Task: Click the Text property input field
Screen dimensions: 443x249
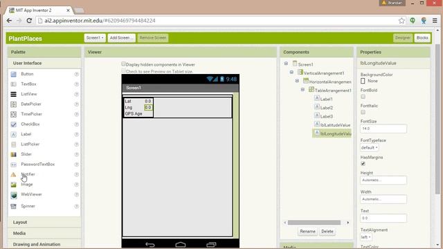Action: (383, 219)
